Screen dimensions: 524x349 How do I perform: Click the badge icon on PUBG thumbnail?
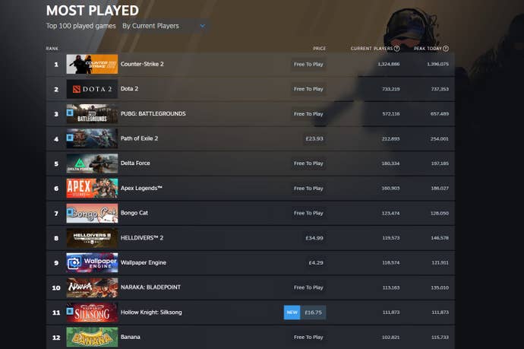tap(70, 113)
